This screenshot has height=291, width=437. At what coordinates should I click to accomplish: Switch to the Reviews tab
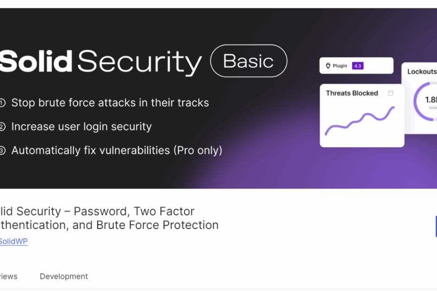coord(8,276)
